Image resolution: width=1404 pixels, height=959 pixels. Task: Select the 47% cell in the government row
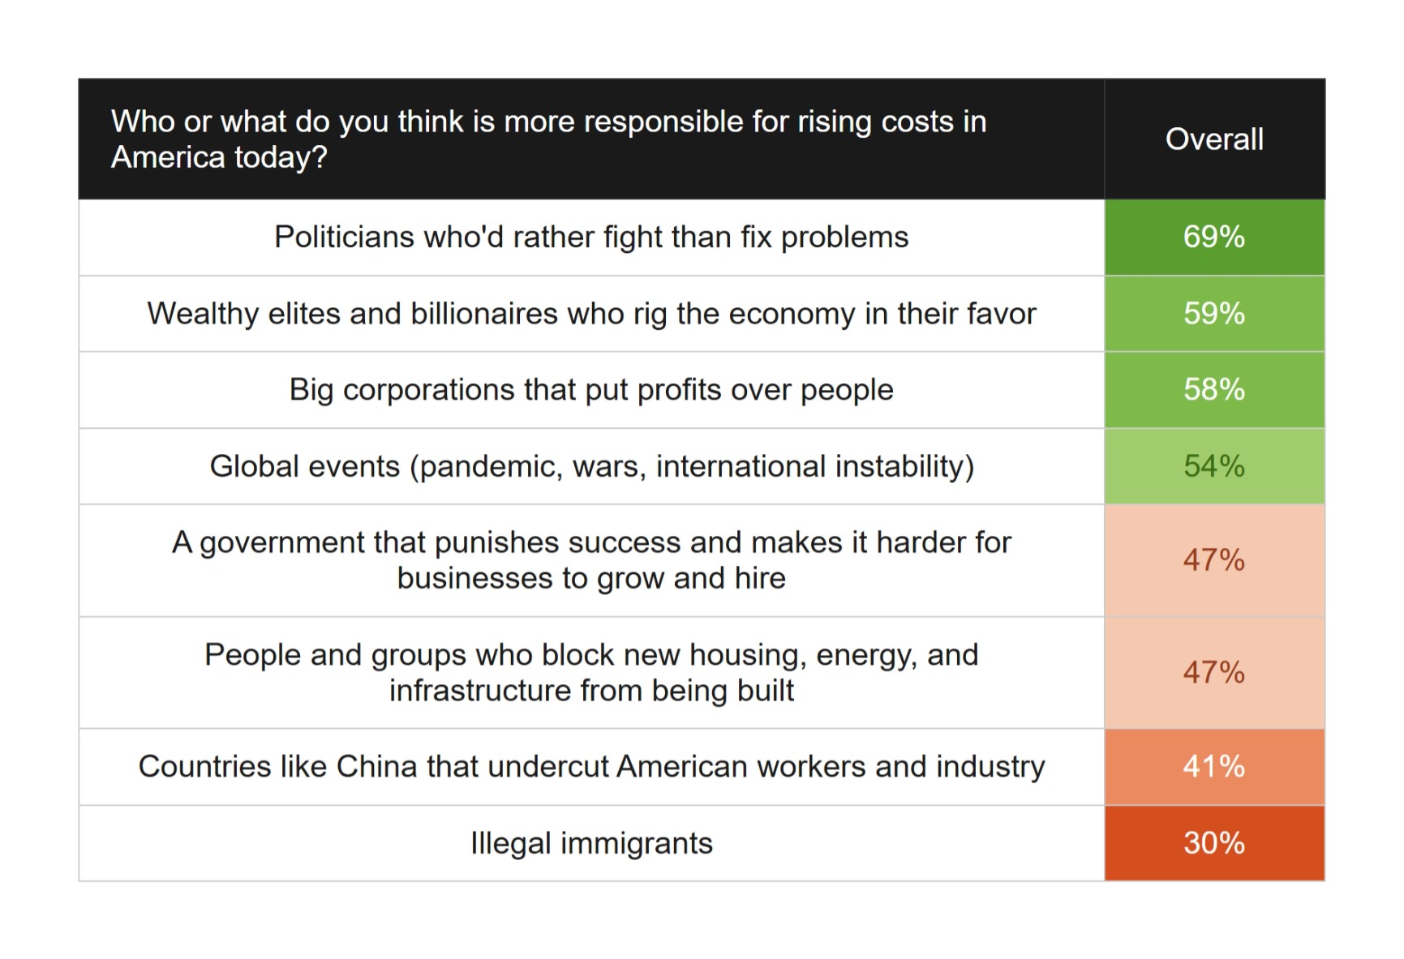pyautogui.click(x=1214, y=560)
